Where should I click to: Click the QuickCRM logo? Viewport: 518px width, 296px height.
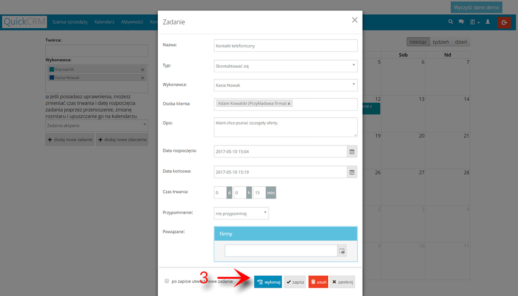24,22
